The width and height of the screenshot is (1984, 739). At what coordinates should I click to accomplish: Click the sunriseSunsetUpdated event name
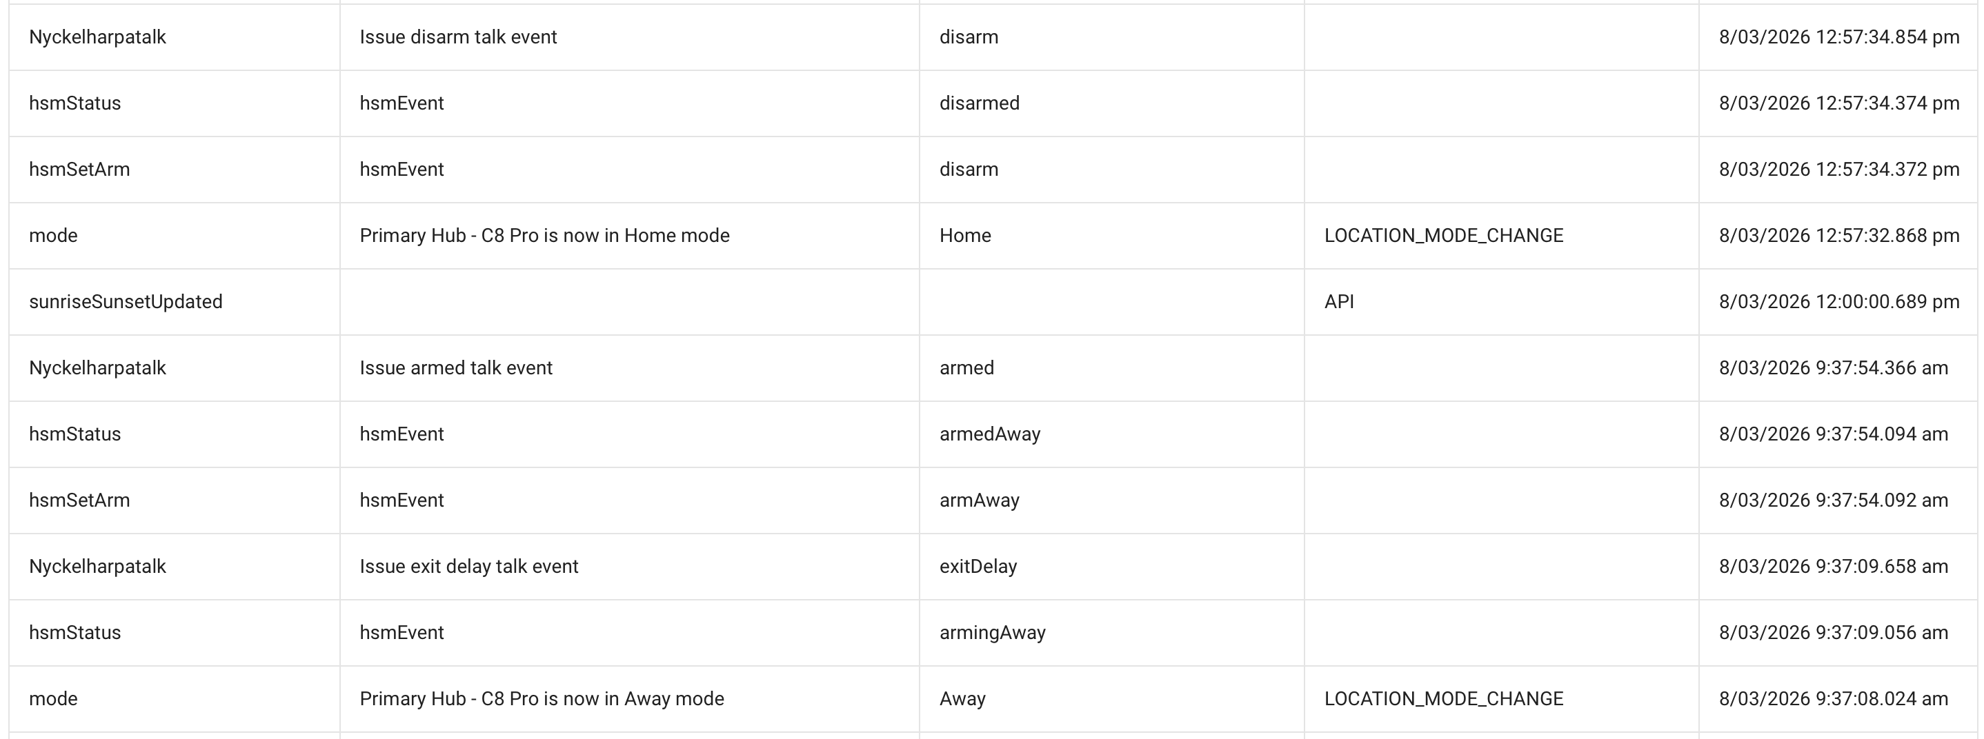pyautogui.click(x=126, y=302)
